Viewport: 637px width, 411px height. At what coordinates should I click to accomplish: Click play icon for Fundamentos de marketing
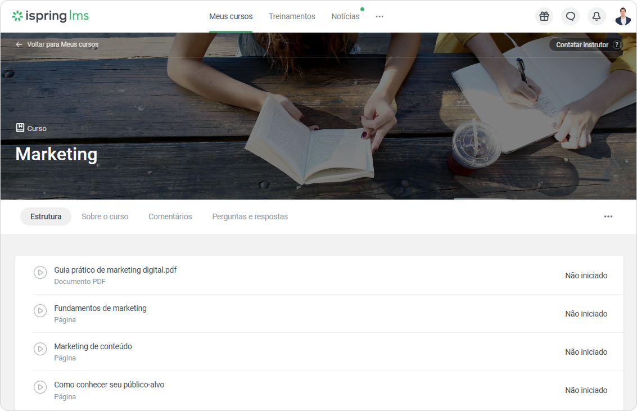40,311
